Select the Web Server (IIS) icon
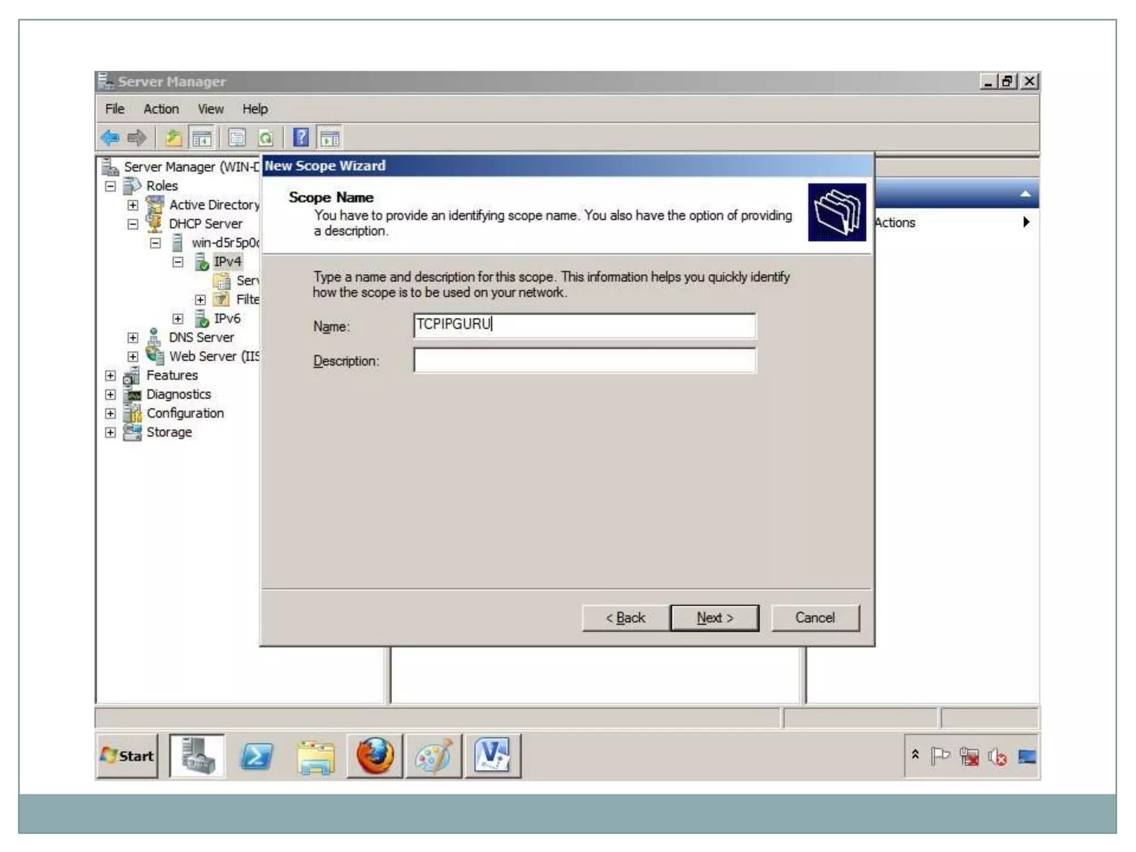Viewport: 1136px width, 852px height. coord(155,356)
